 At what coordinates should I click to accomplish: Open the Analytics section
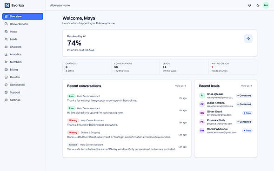pos(23,54)
